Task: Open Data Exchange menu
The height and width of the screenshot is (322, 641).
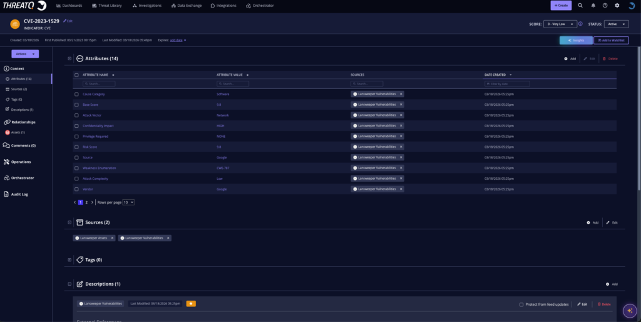Action: tap(187, 6)
